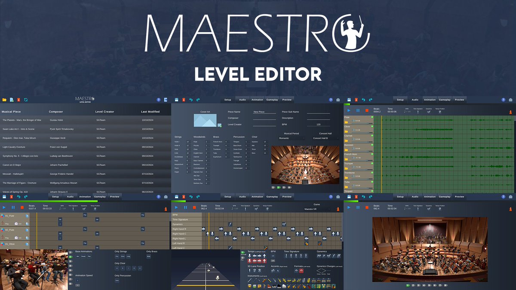Select the Messiah - Hallelujah! row
This screenshot has width=516, height=290.
click(86, 174)
